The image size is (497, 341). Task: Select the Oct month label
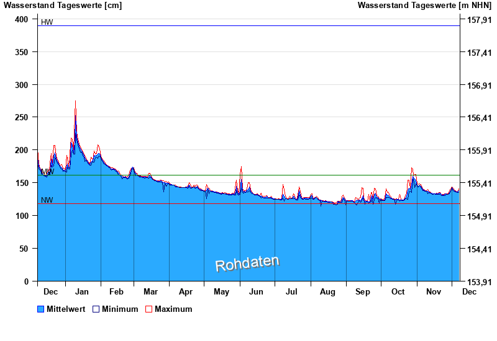pos(398,291)
